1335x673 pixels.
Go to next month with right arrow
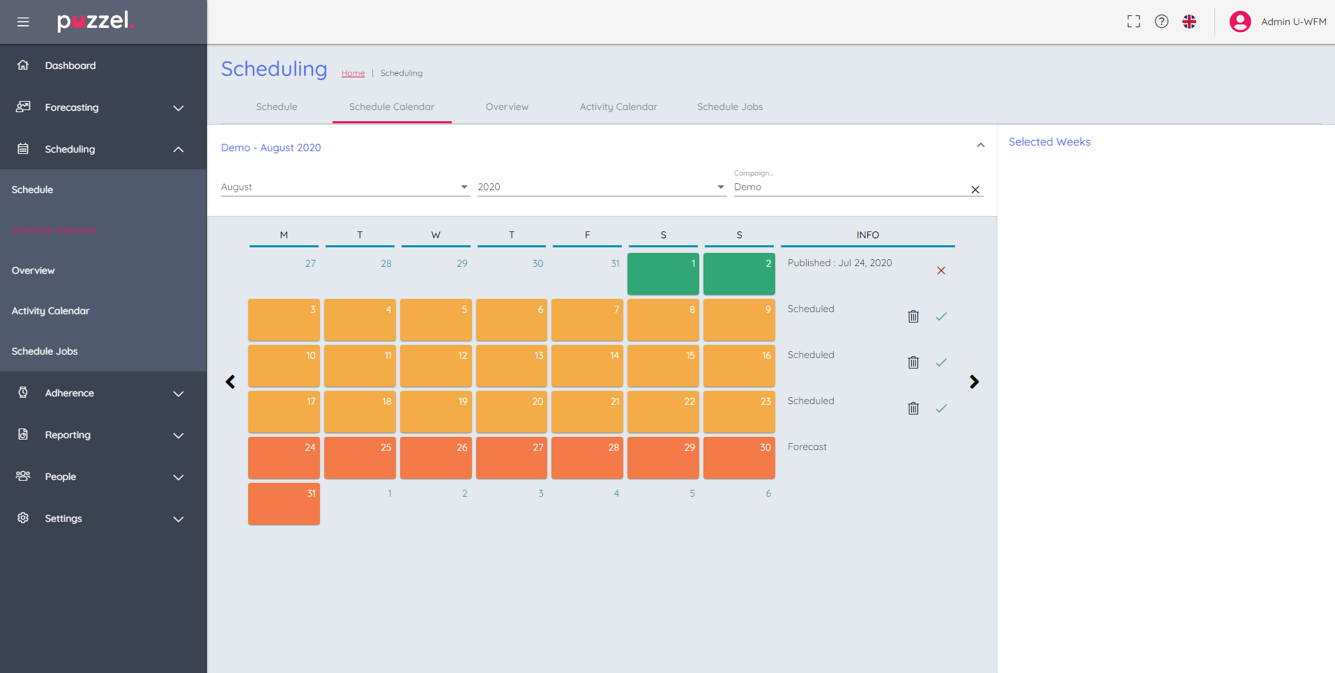pyautogui.click(x=974, y=382)
